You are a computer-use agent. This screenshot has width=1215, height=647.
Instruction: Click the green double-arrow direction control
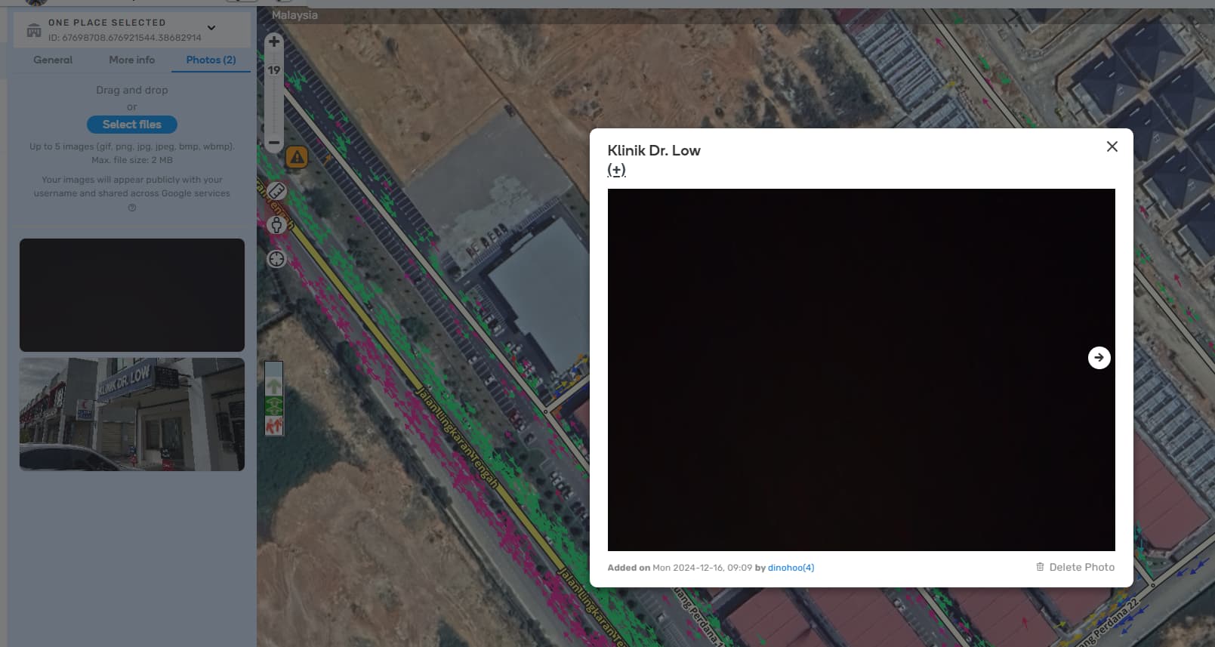(x=274, y=406)
